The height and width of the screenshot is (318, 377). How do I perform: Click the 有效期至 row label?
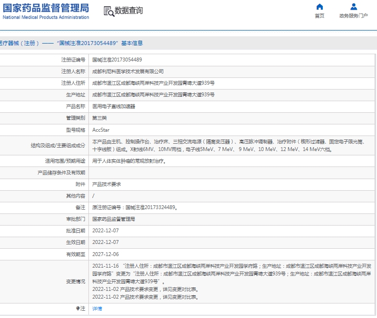pyautogui.click(x=75, y=254)
